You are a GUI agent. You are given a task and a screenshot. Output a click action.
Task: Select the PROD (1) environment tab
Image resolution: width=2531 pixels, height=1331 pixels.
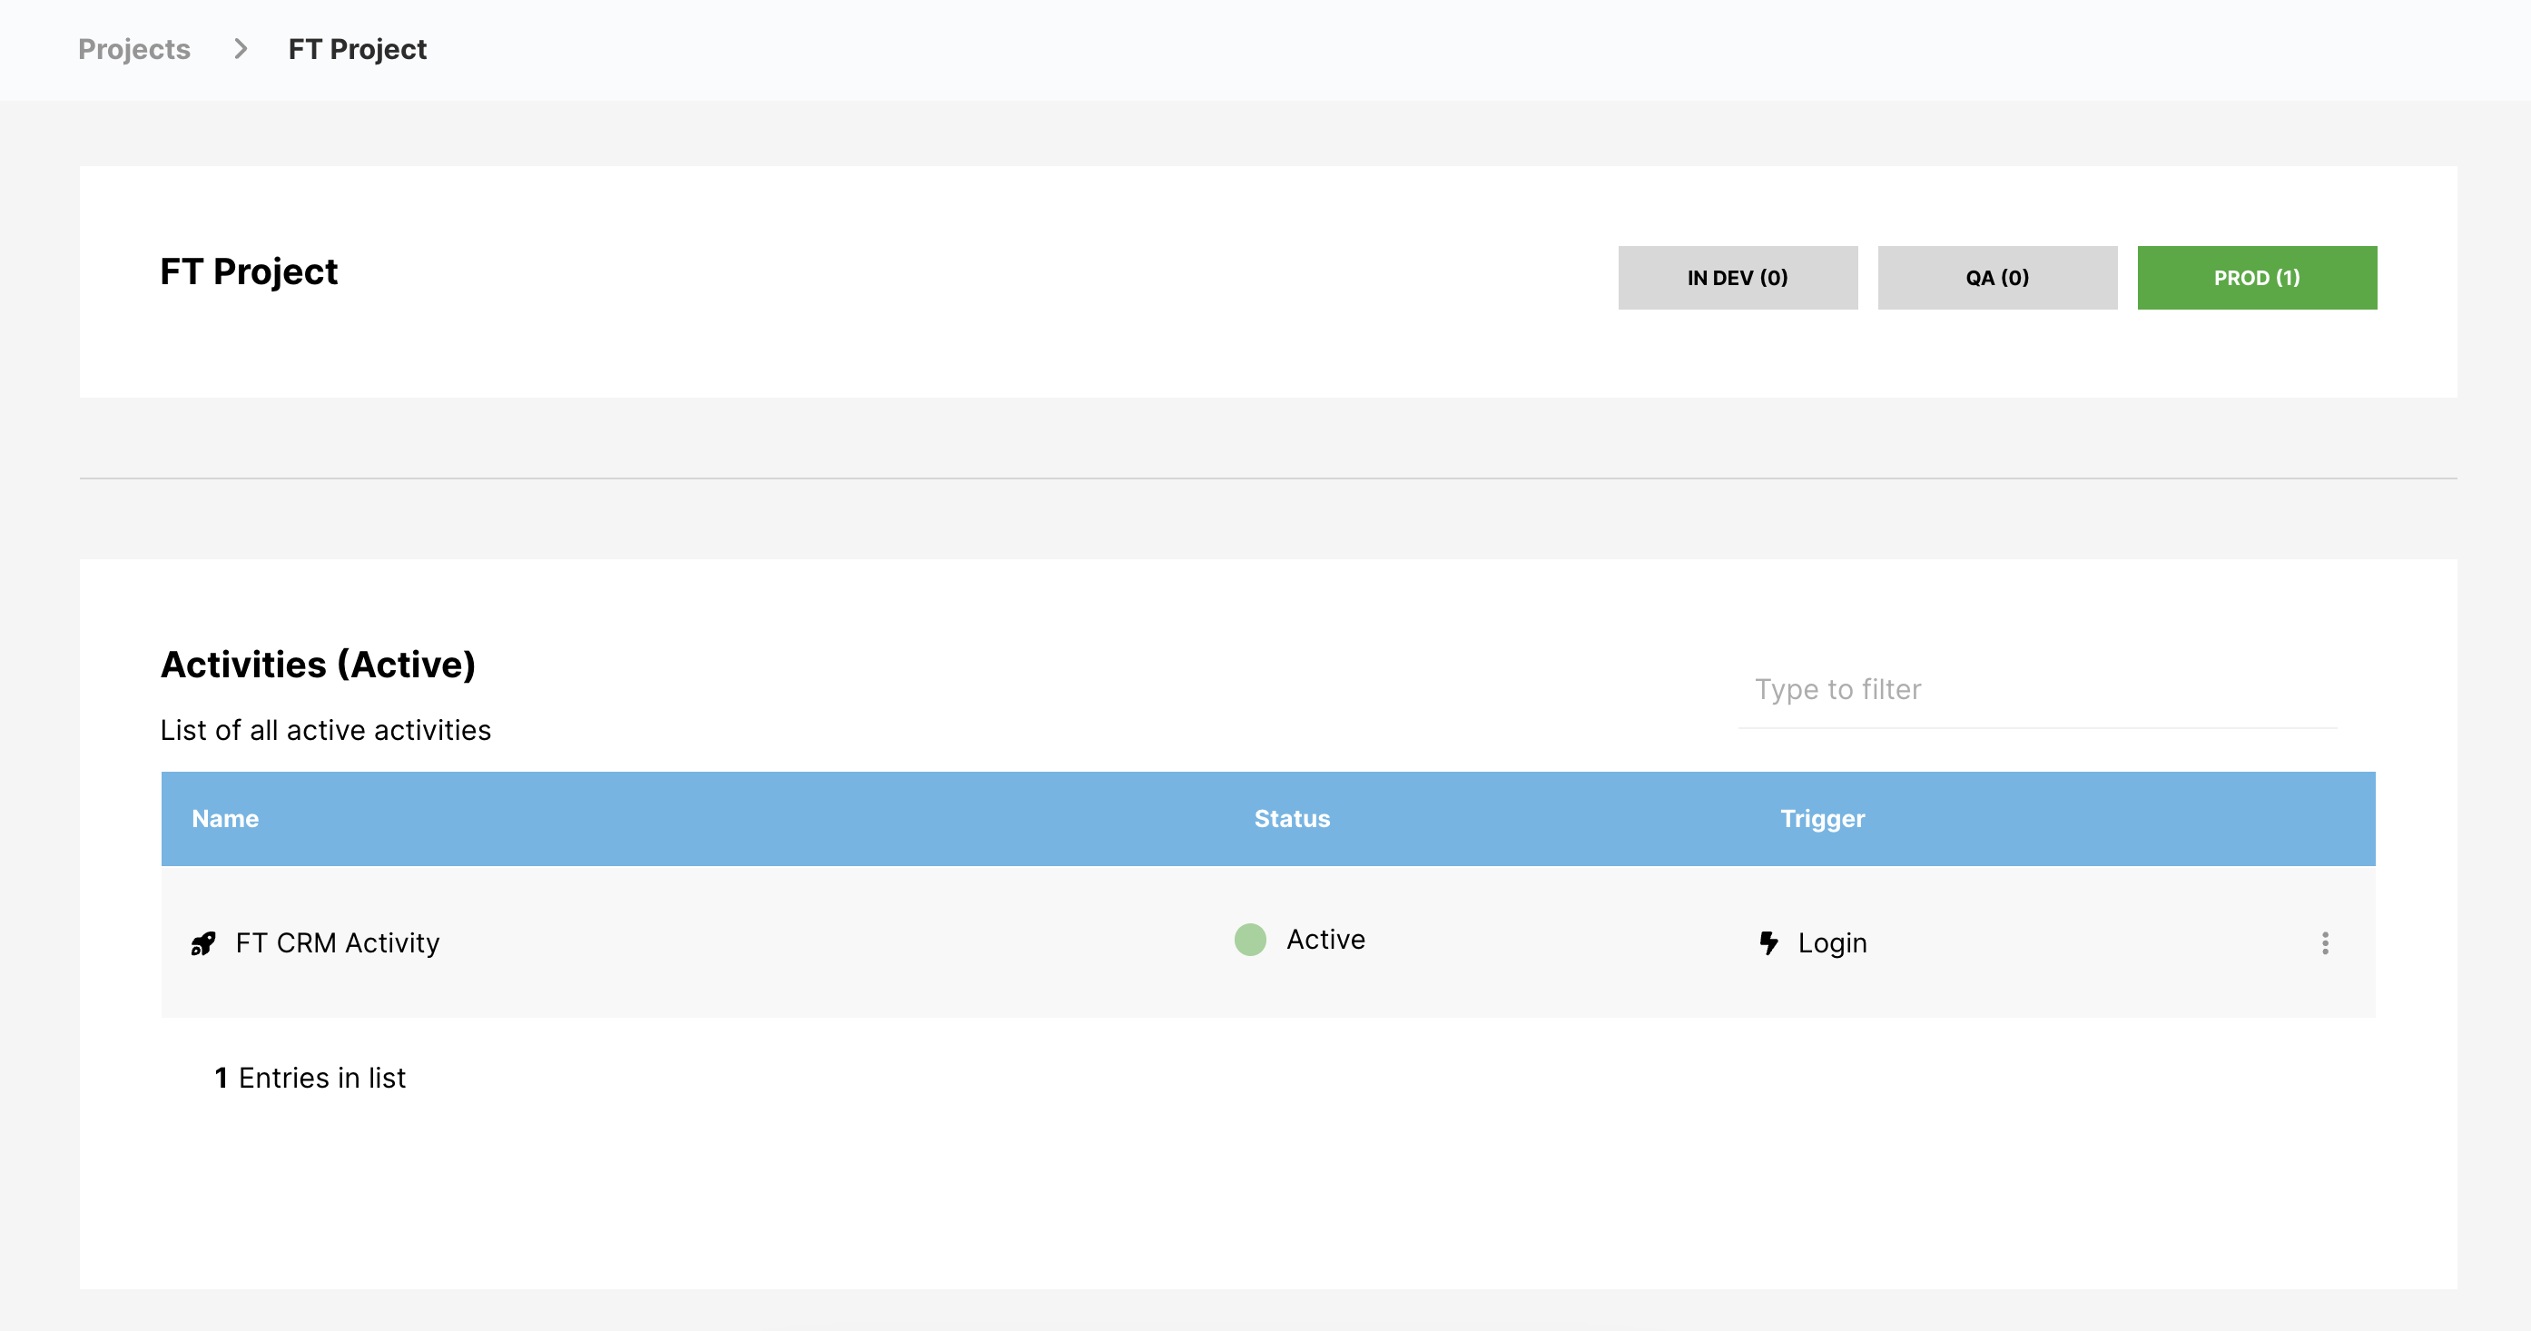(x=2256, y=278)
